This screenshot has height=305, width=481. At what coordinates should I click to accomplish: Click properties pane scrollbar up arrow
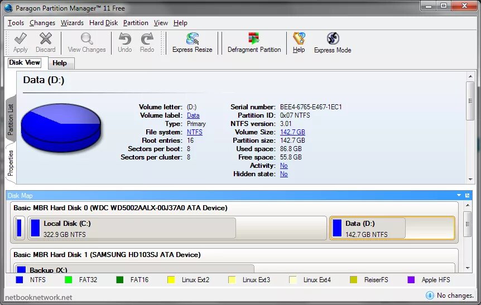(x=470, y=76)
